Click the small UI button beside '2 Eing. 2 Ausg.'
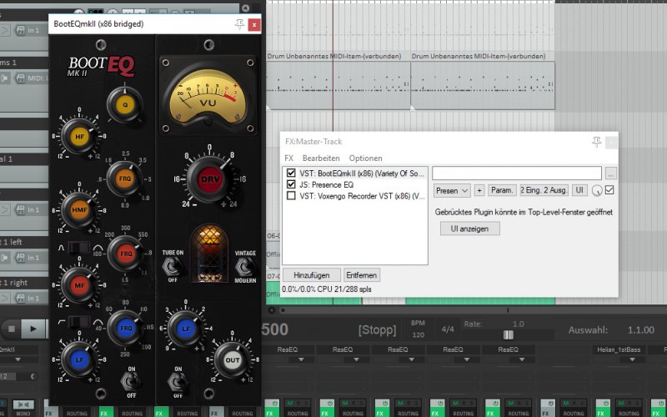Image resolution: width=667 pixels, height=417 pixels. click(579, 190)
